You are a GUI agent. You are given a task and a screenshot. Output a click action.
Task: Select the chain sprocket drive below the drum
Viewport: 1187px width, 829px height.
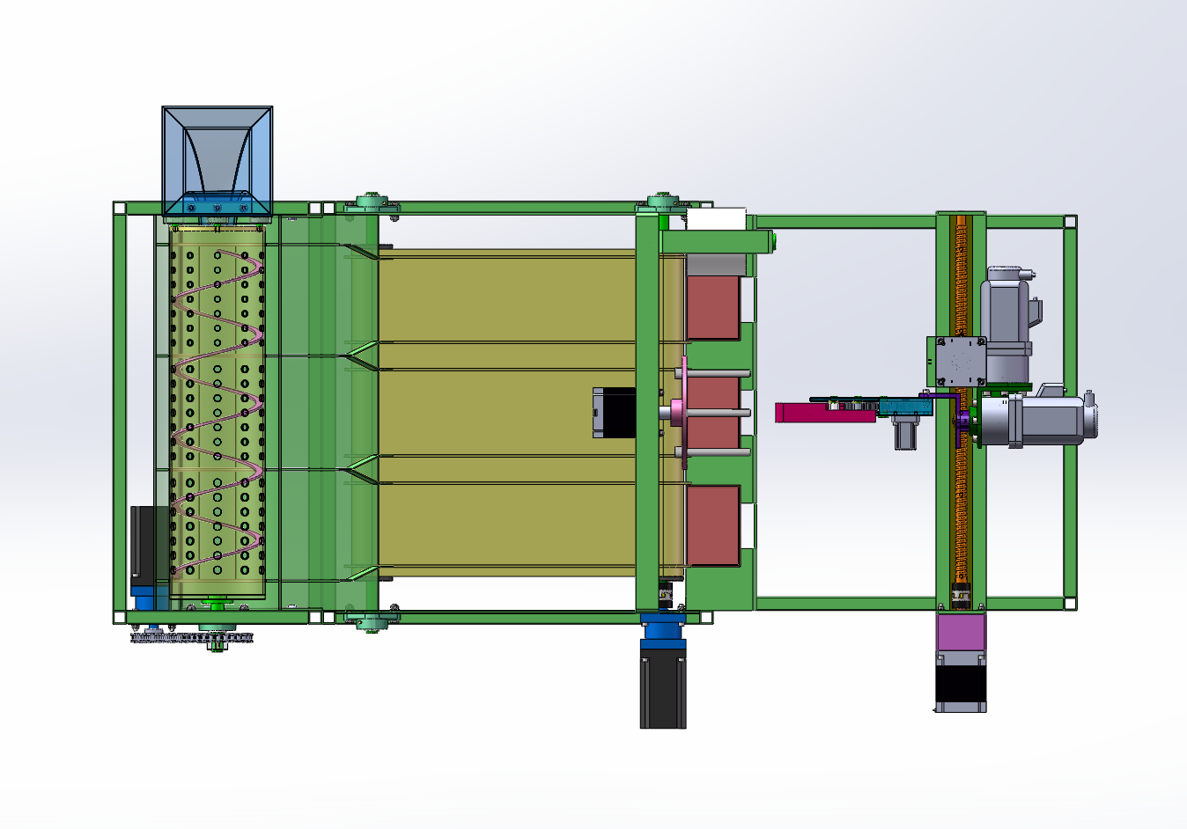191,637
